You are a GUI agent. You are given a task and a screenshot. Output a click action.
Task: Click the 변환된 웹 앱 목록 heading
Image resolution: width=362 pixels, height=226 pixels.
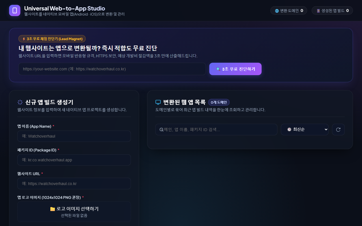pyautogui.click(x=184, y=102)
